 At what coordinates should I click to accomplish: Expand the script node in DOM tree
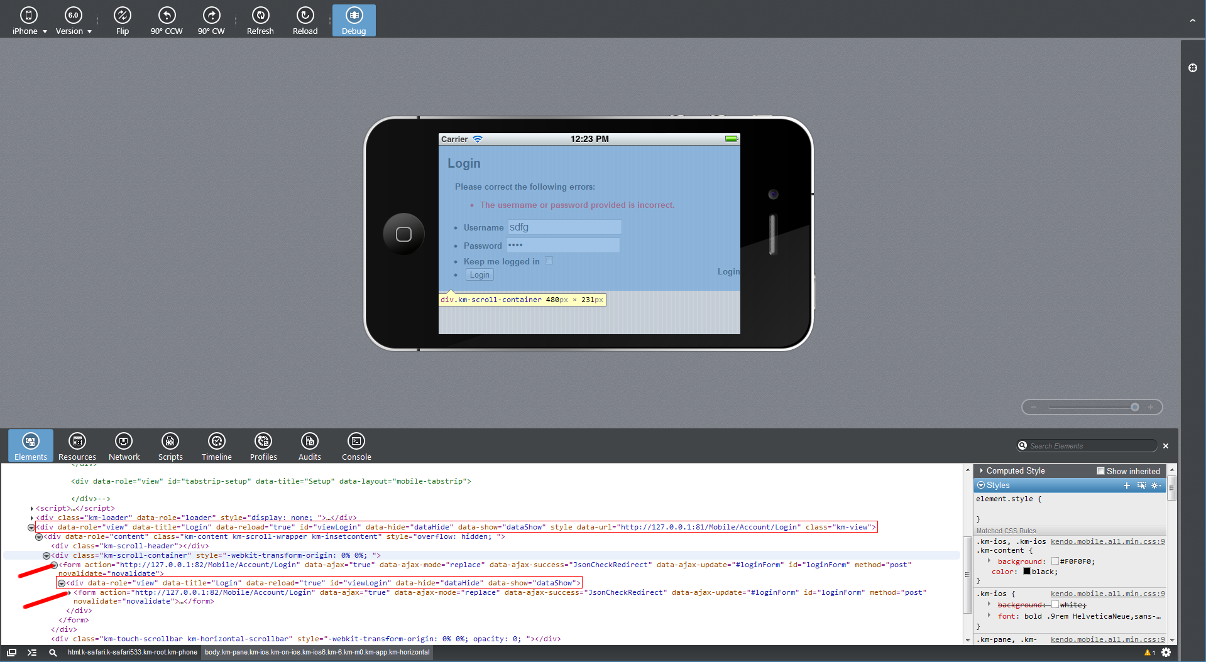click(32, 509)
